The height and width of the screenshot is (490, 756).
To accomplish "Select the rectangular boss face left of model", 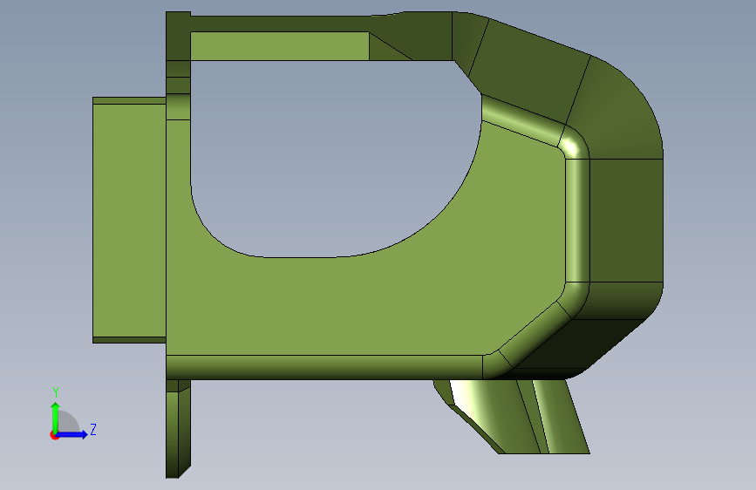I will [129, 221].
